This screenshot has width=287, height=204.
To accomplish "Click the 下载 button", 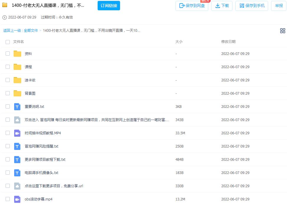I will tap(222, 6).
